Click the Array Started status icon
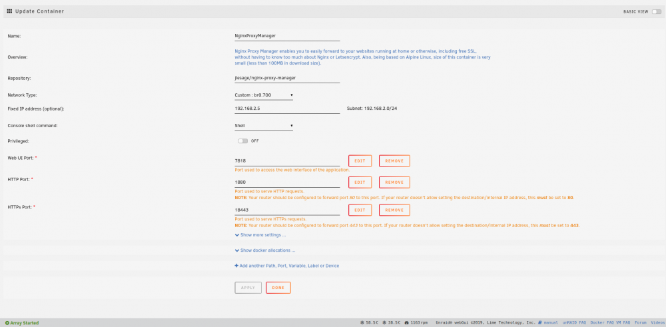This screenshot has width=666, height=327. click(7, 323)
